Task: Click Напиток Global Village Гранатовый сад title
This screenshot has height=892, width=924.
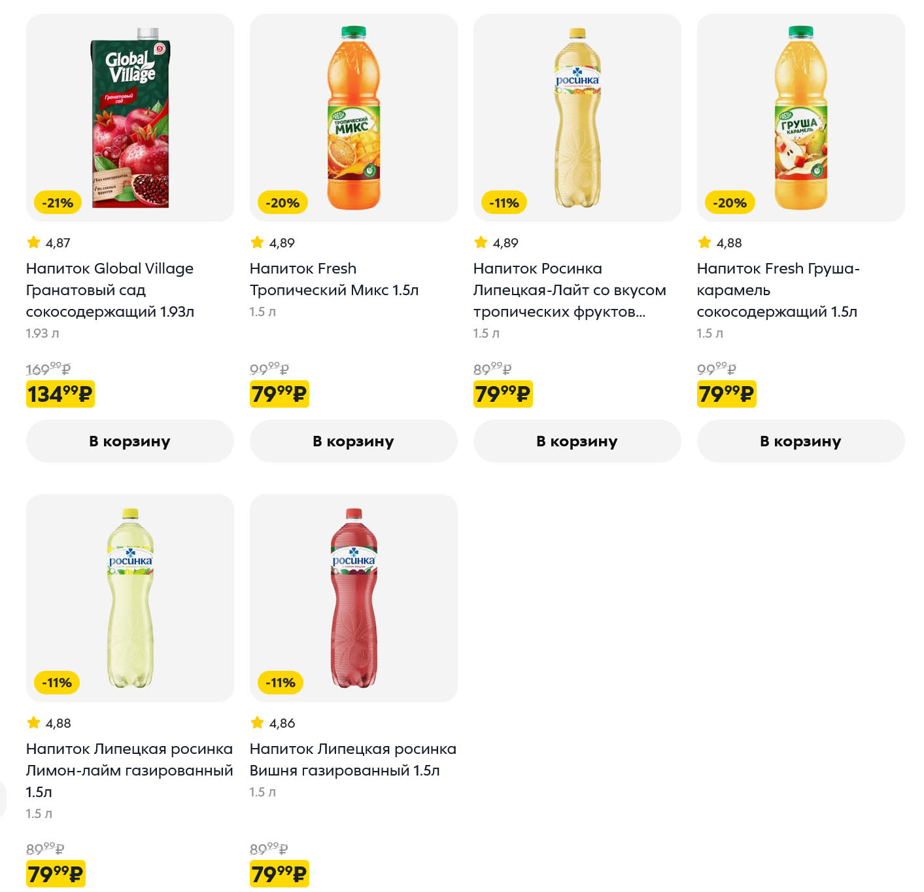Action: point(110,290)
